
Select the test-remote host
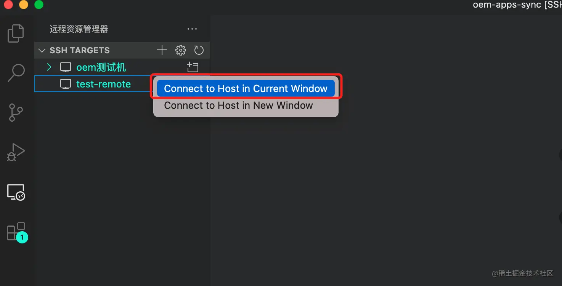[103, 84]
